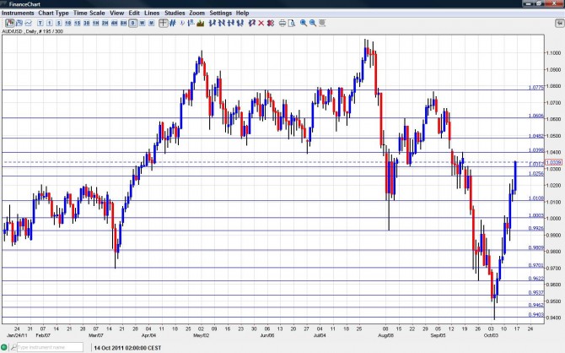Switch to the line chart type icon
The height and width of the screenshot is (353, 565).
click(x=28, y=23)
